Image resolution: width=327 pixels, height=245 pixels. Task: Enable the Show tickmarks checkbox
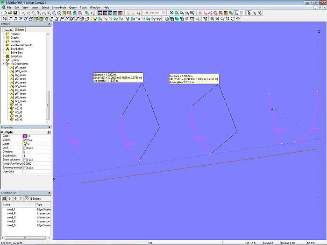pos(25,160)
